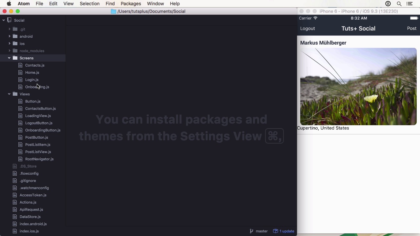The image size is (420, 236).
Task: Click the folder icon in Atom title bar
Action: click(114, 11)
